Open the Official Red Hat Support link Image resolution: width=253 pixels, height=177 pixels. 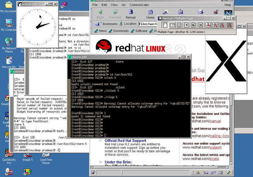(x=125, y=141)
